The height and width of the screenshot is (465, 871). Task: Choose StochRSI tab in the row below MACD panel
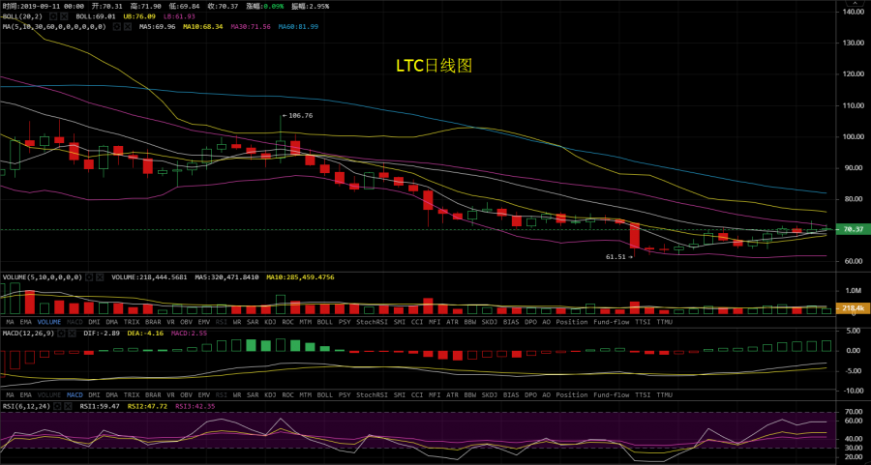[372, 395]
